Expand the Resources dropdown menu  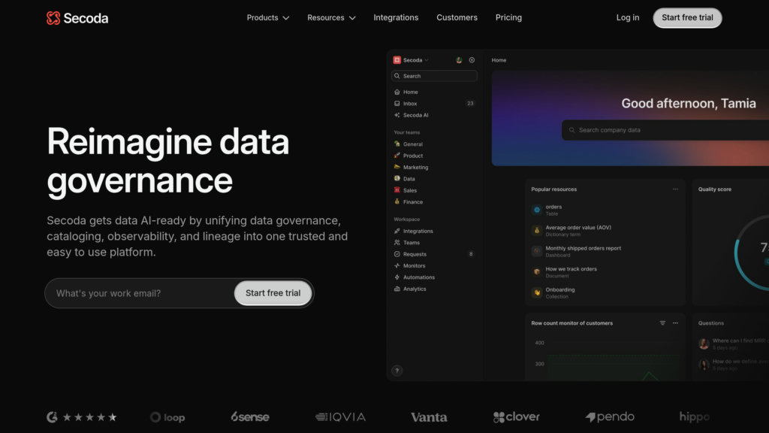(331, 18)
